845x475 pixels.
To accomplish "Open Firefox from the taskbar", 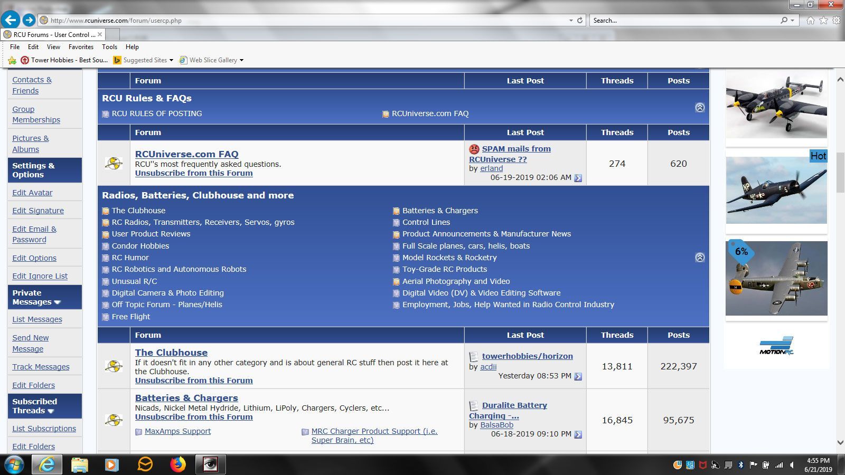I will (178, 464).
